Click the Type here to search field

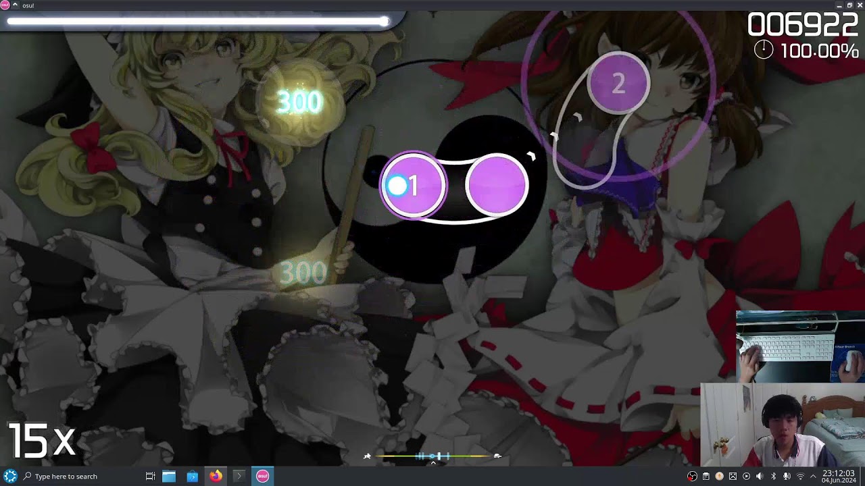(66, 477)
